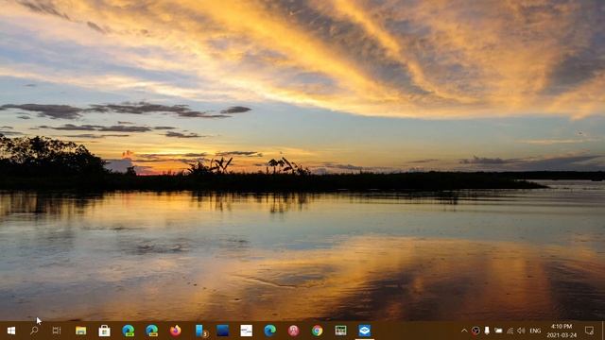Open the red circular app icon
The image size is (605, 340).
tap(294, 331)
